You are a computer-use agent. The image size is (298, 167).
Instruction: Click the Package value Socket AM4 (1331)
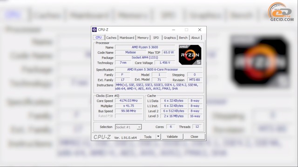click(x=145, y=58)
